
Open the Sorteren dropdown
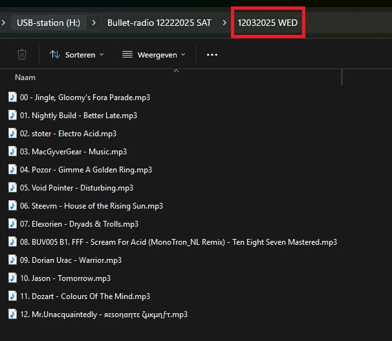[x=77, y=55]
